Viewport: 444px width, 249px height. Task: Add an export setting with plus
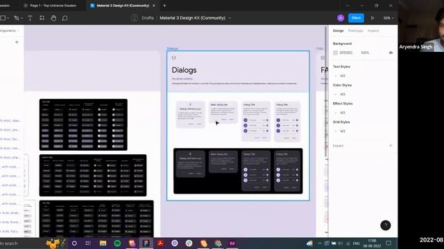(x=391, y=146)
